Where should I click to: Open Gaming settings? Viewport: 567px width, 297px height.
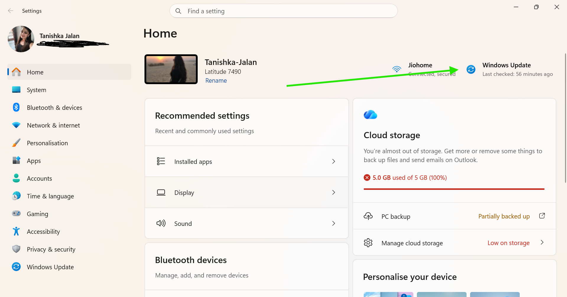click(69, 214)
